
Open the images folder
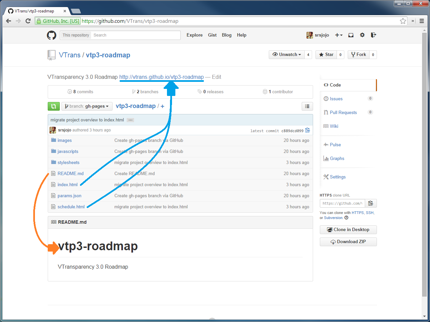tap(64, 141)
